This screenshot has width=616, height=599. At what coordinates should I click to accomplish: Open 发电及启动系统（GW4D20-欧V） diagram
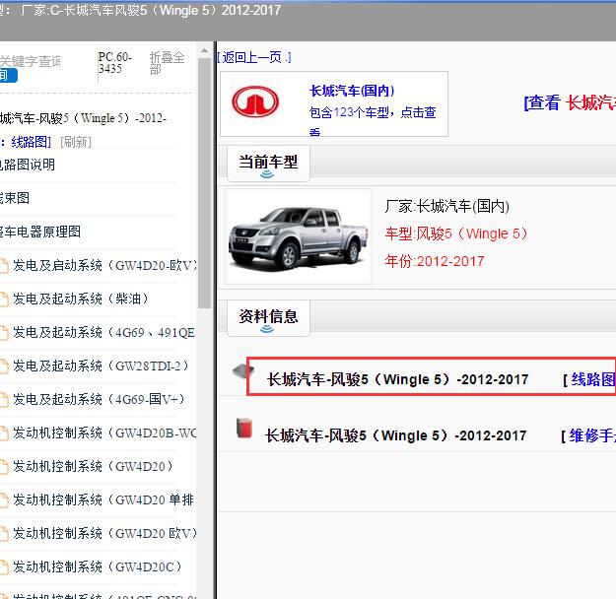pyautogui.click(x=104, y=266)
